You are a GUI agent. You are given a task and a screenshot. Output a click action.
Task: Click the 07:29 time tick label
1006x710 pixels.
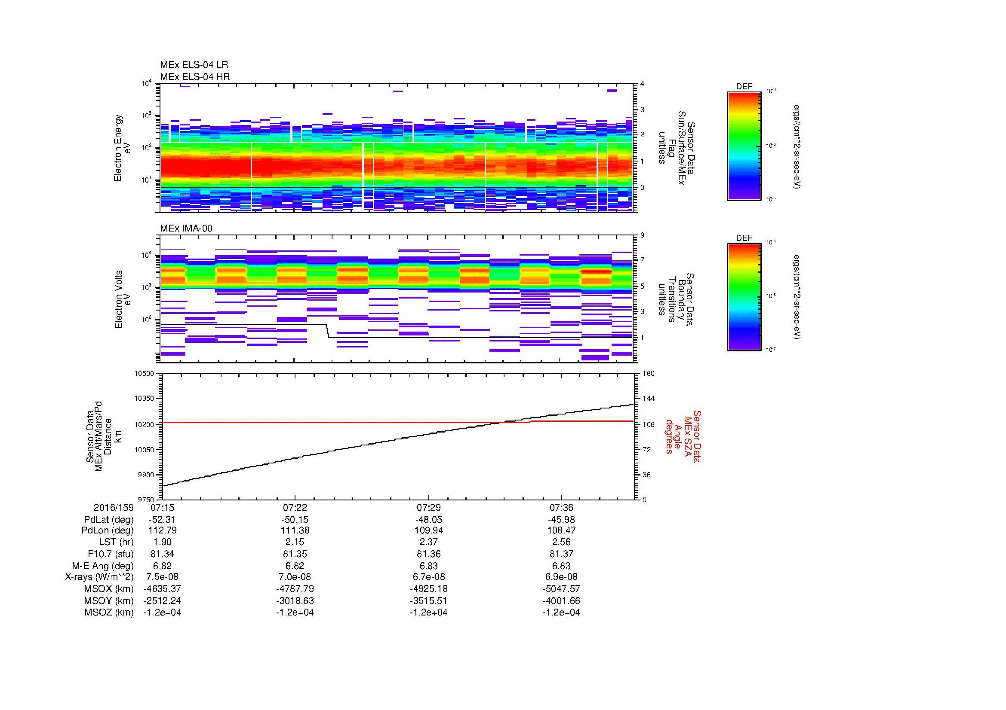click(428, 507)
